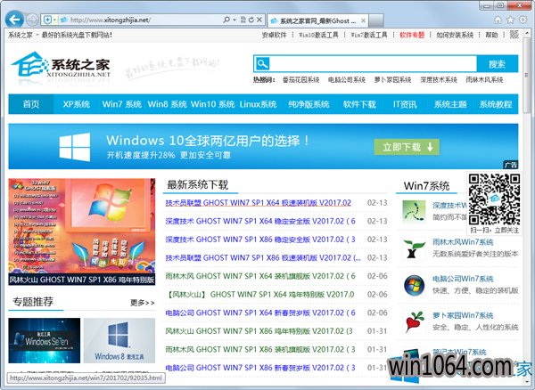Open 电脑公司 GHOST WIN7 SP1 X64 新春贺岁版 link
Image resolution: width=535 pixels, height=390 pixels.
[260, 313]
